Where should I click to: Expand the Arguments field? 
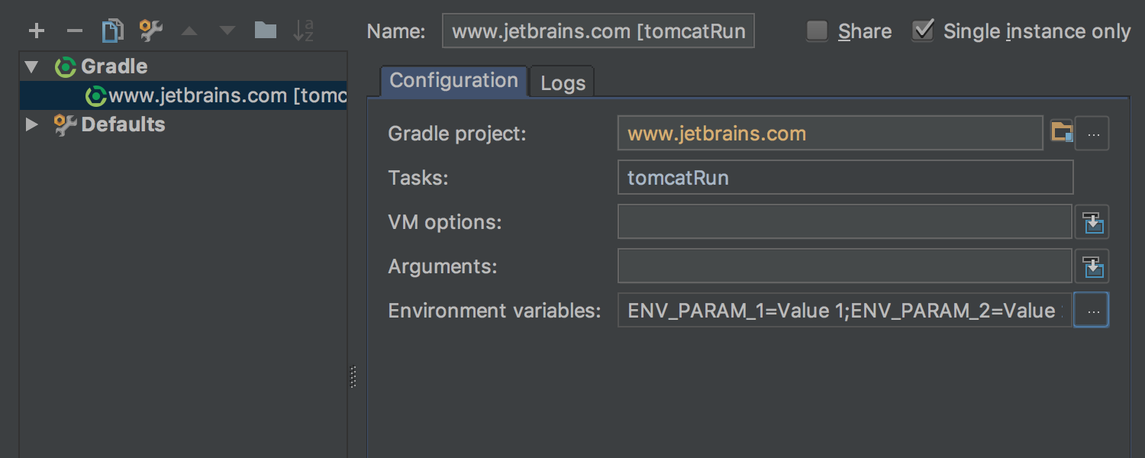coord(1092,266)
